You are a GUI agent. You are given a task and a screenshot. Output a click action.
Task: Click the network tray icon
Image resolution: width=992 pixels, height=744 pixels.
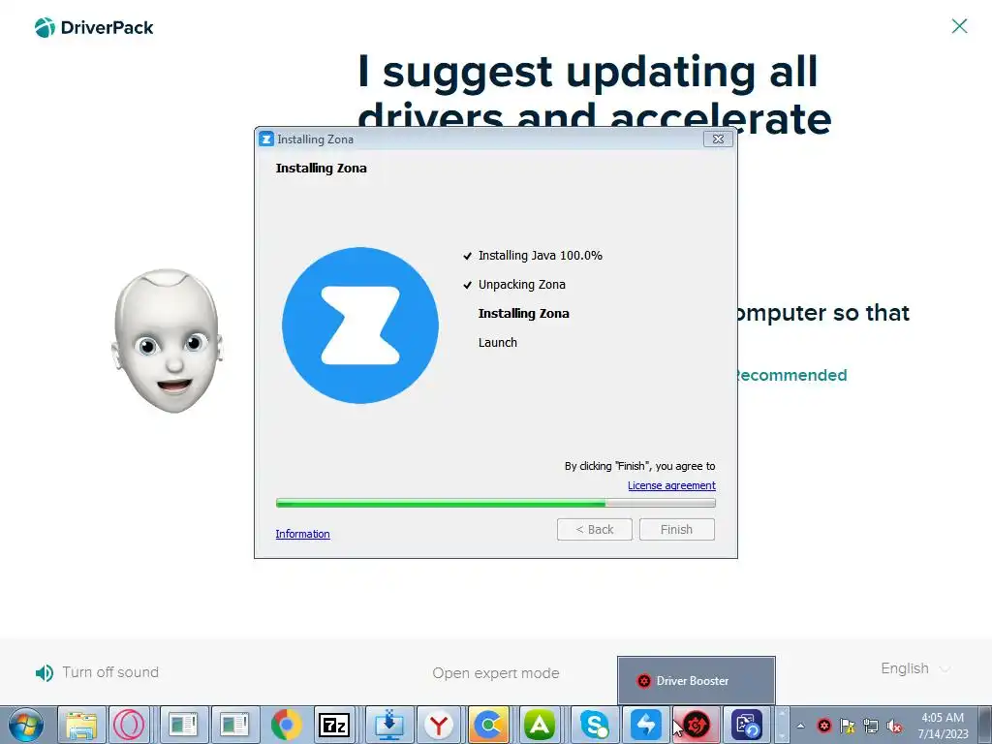tap(871, 726)
